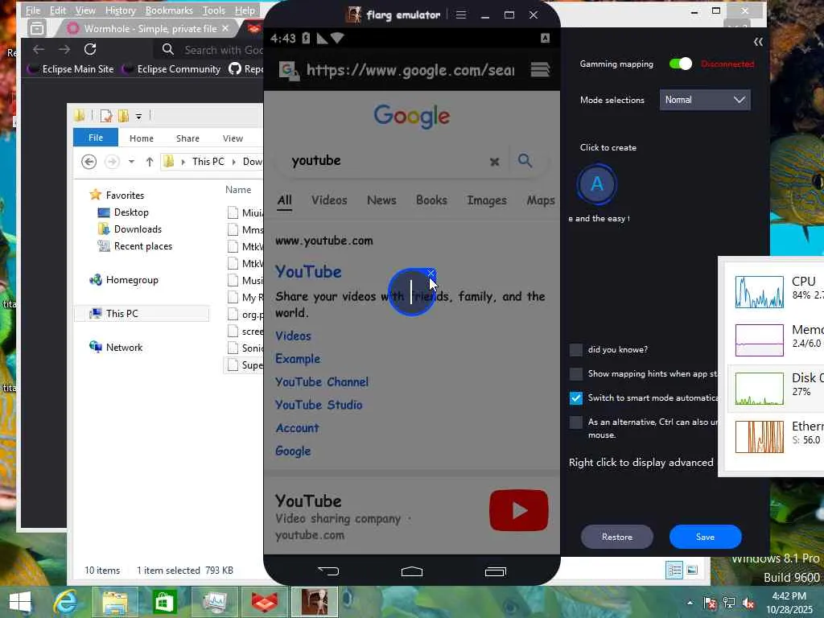
Task: Open the emulator browser menu icon
Action: (540, 69)
